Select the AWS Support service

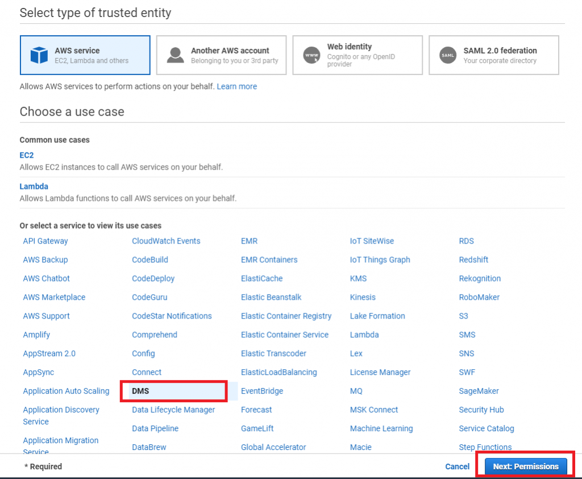pyautogui.click(x=47, y=316)
